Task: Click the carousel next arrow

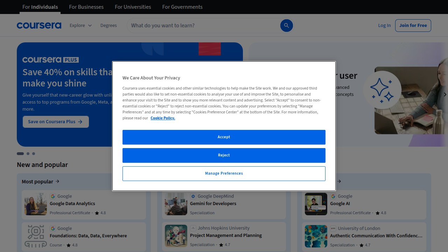Action: click(445, 94)
